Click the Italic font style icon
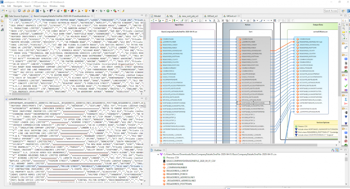This screenshot has height=189, width=350. 236,20
